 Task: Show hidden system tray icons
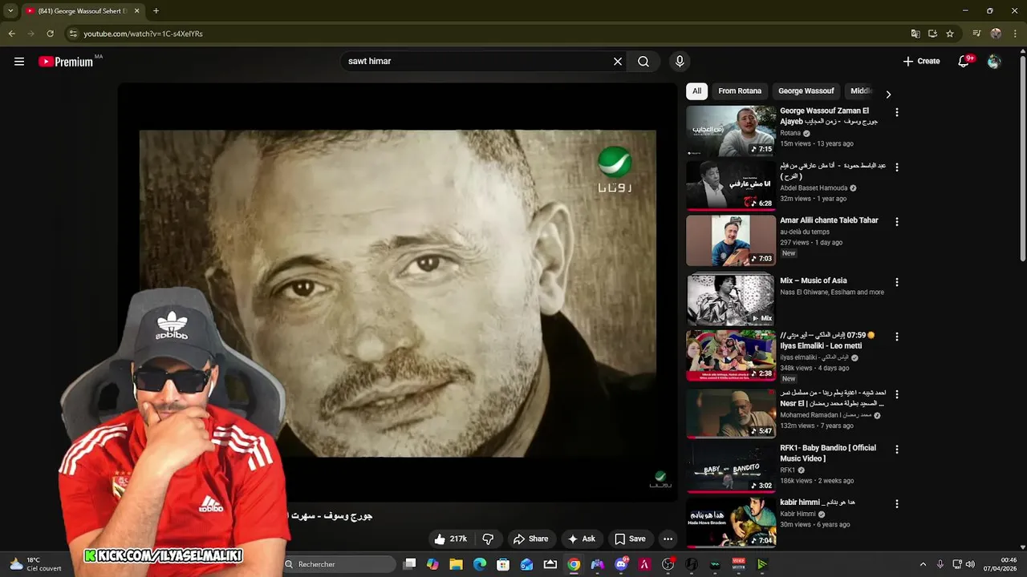[923, 564]
